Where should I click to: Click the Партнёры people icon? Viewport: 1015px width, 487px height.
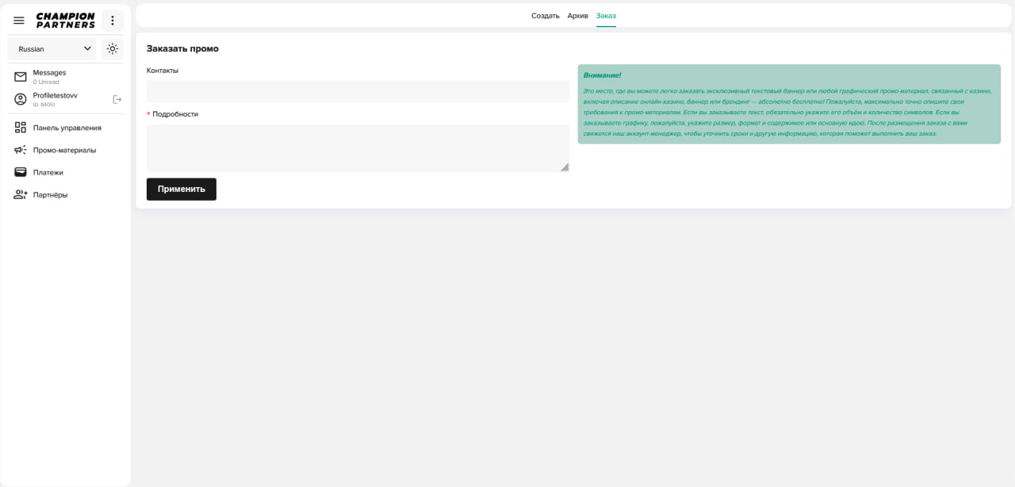coord(21,194)
